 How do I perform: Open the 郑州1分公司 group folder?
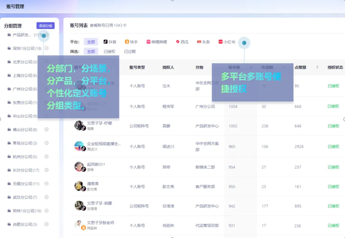click(24, 211)
